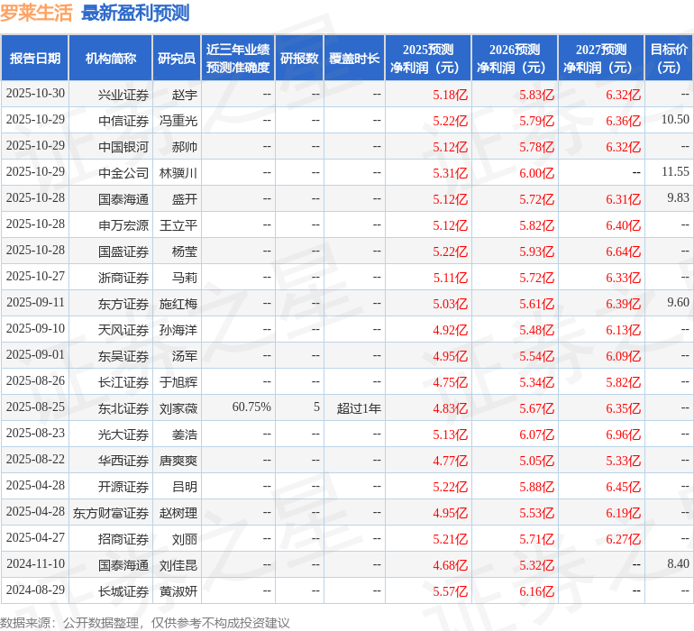Click the 60.75% accuracy value
Viewport: 694px width, 631px height.
(x=251, y=407)
